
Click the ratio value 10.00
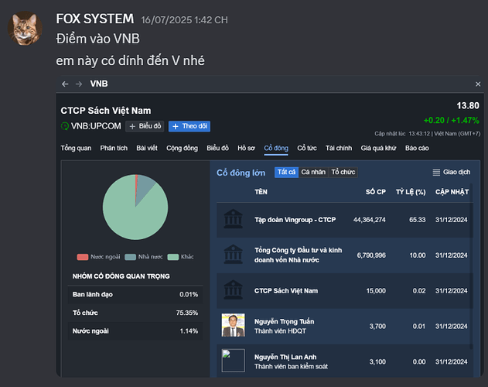(418, 255)
